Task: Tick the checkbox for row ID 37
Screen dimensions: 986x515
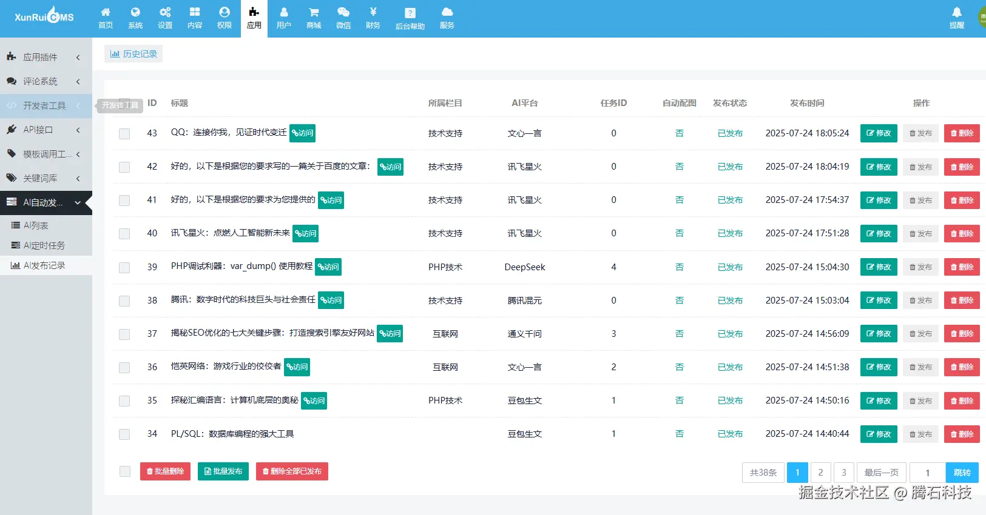Action: point(124,334)
